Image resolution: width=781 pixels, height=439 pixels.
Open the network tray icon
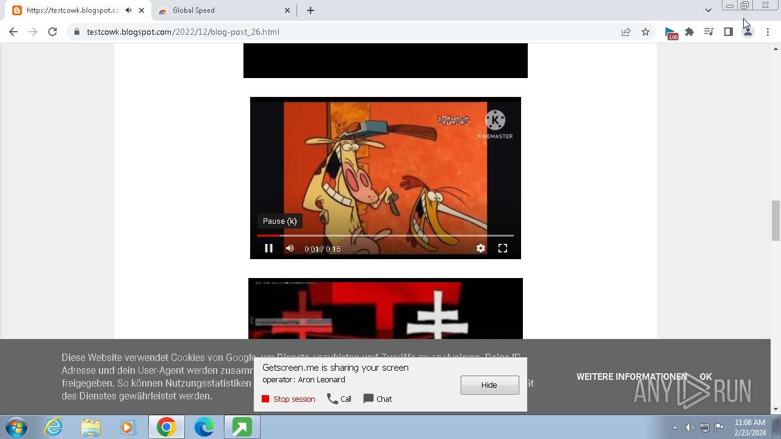click(705, 427)
